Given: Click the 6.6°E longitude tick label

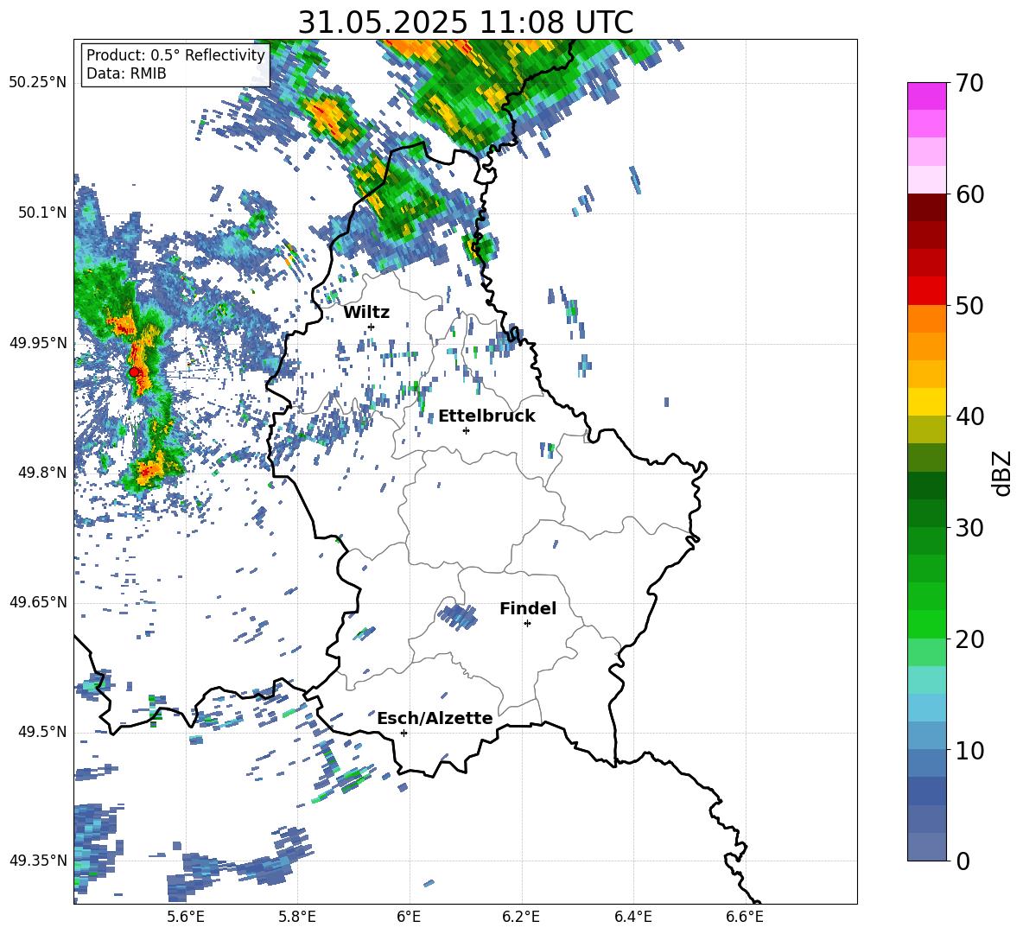Looking at the screenshot, I should click(745, 917).
